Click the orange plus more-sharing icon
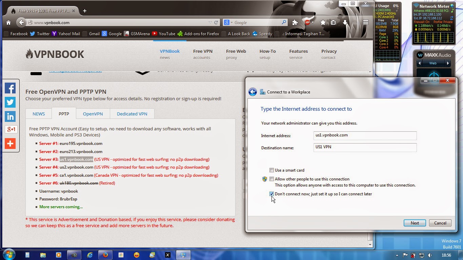Screen dimensions: 463x260 10,144
